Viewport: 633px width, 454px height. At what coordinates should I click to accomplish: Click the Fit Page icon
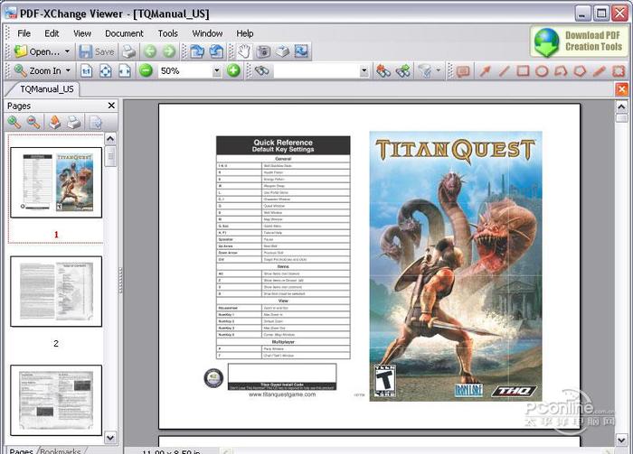pos(106,71)
